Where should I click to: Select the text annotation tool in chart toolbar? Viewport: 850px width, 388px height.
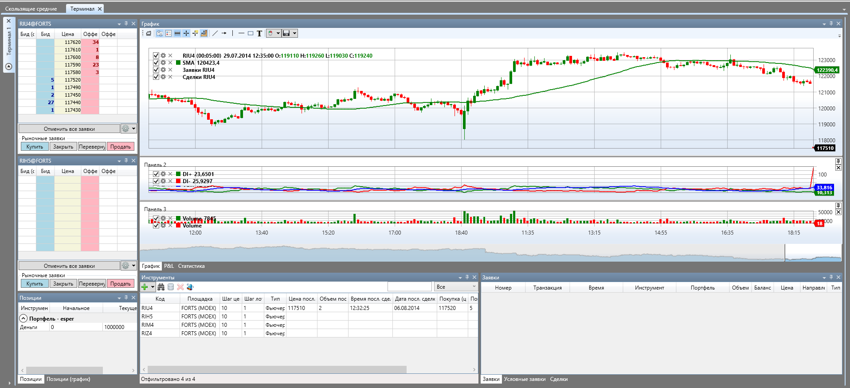point(259,33)
